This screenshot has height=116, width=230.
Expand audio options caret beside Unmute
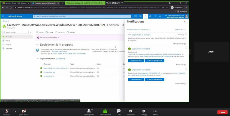point(16,112)
